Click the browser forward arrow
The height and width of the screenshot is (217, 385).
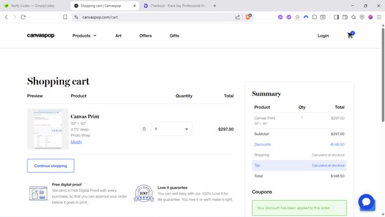(x=14, y=17)
